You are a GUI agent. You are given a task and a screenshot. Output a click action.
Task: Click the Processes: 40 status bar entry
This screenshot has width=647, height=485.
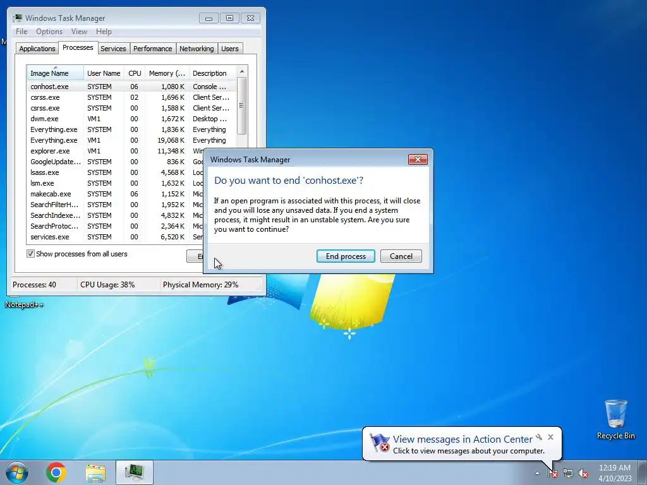(34, 285)
